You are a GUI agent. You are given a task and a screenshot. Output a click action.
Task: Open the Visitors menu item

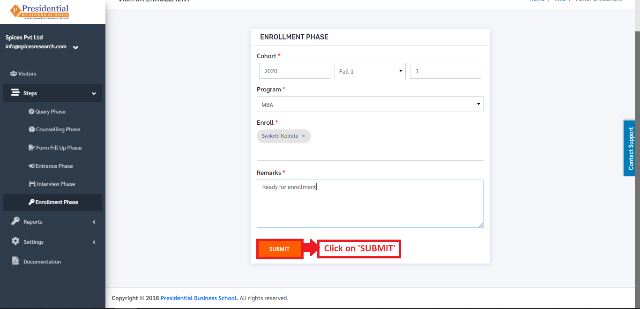pos(52,74)
